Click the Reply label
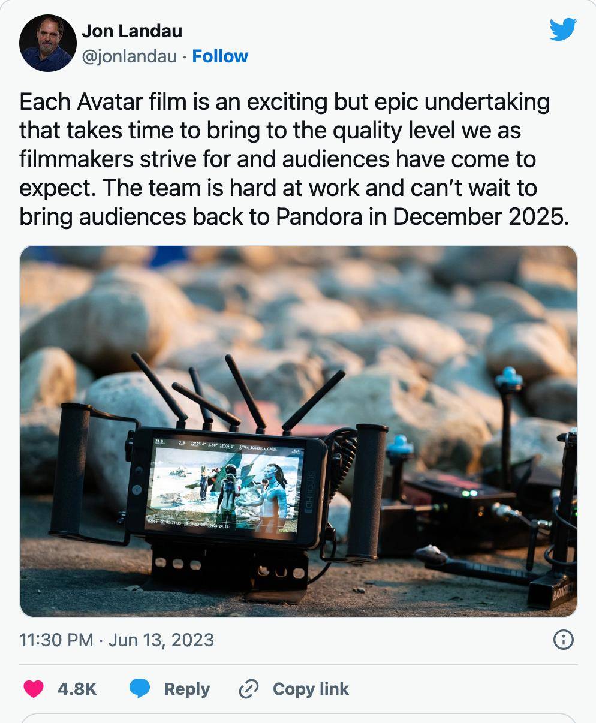 point(186,689)
